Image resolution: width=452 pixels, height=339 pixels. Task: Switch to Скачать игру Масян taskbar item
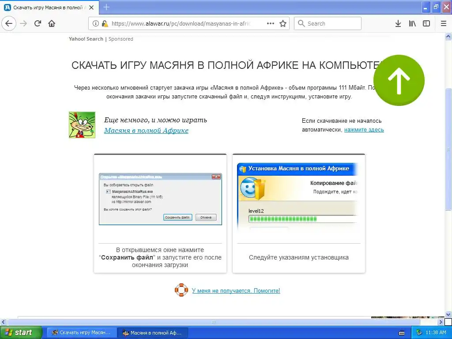coord(82,333)
